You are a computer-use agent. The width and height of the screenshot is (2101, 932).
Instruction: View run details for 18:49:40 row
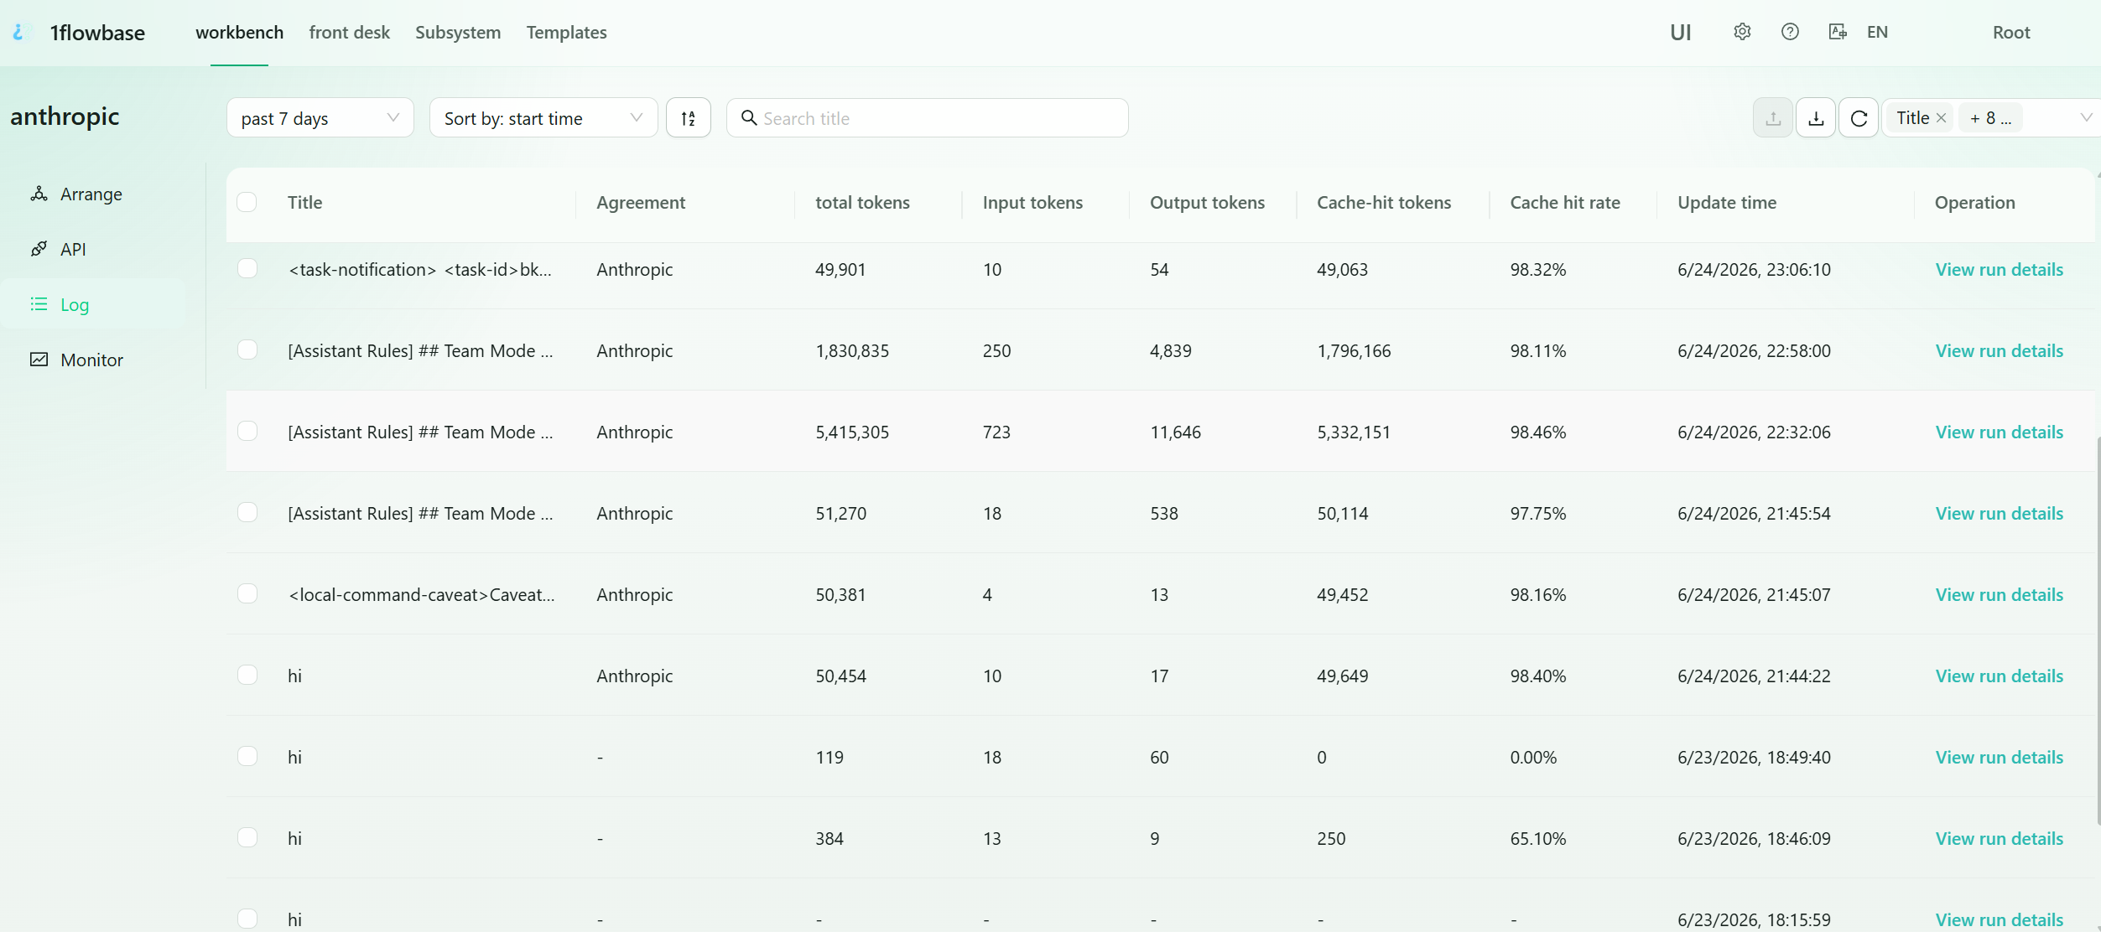coord(1999,757)
